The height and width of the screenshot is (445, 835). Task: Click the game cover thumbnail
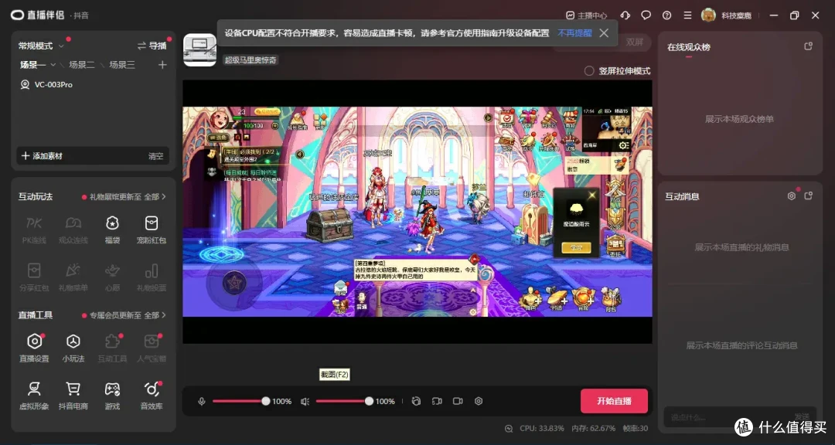click(199, 50)
